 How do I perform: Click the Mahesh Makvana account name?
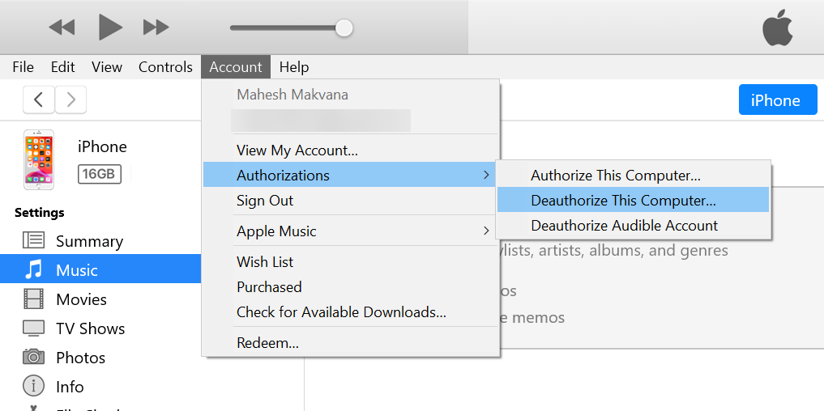[x=292, y=95]
